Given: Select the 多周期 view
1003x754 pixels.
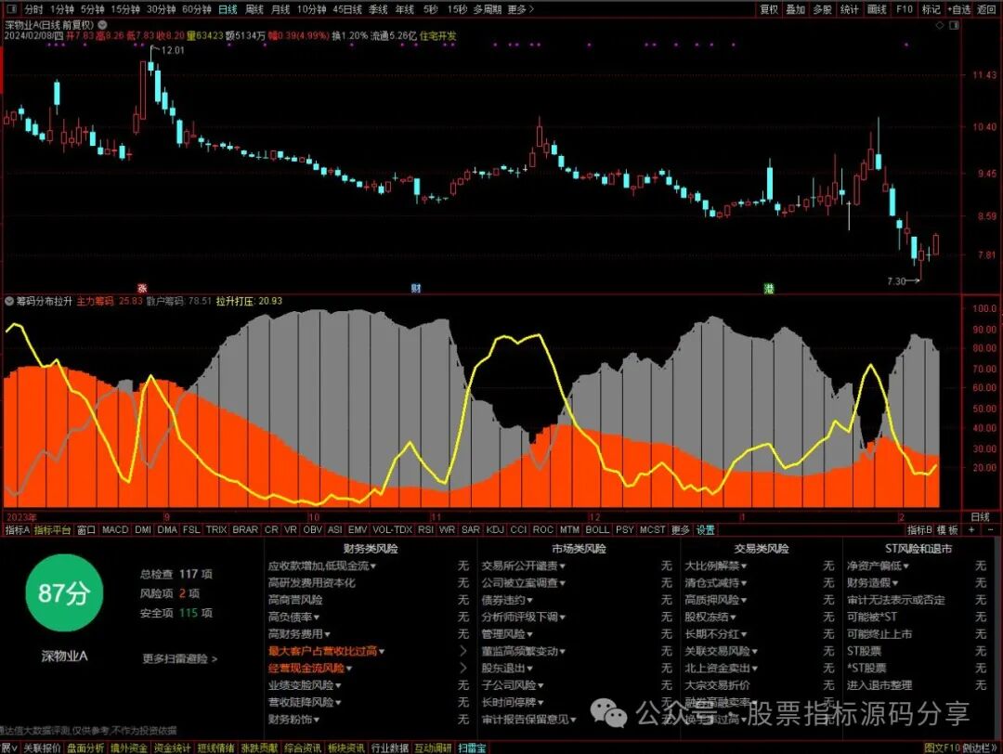Looking at the screenshot, I should [488, 9].
